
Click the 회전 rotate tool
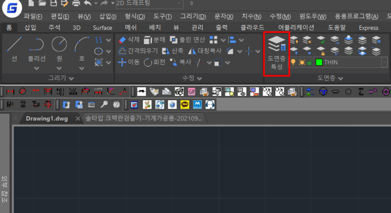point(155,62)
